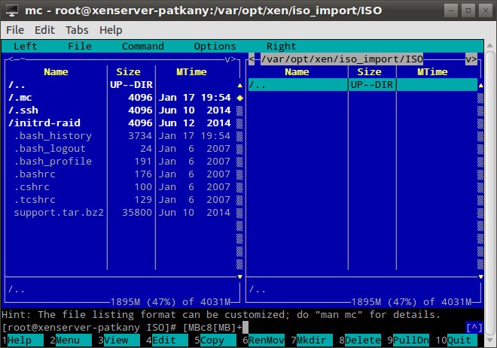This screenshot has width=497, height=348.
Task: Click left panel scroll up arrow
Action: [240, 86]
